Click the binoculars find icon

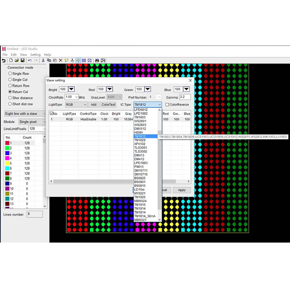(x=97, y=60)
